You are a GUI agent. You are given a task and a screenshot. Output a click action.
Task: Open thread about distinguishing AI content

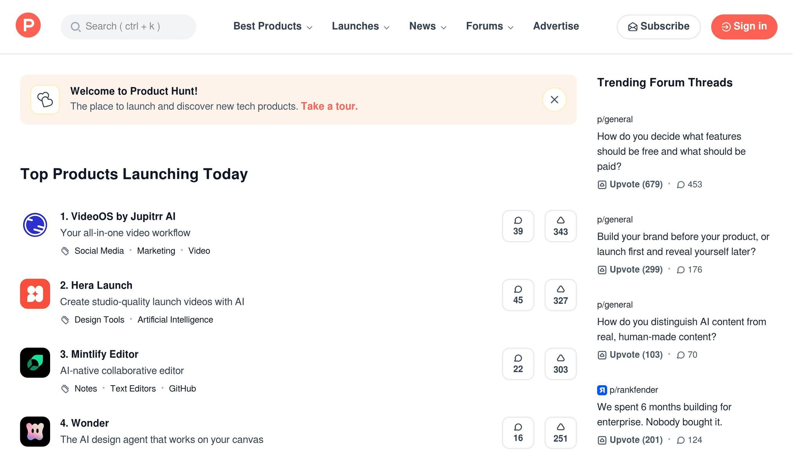(681, 329)
